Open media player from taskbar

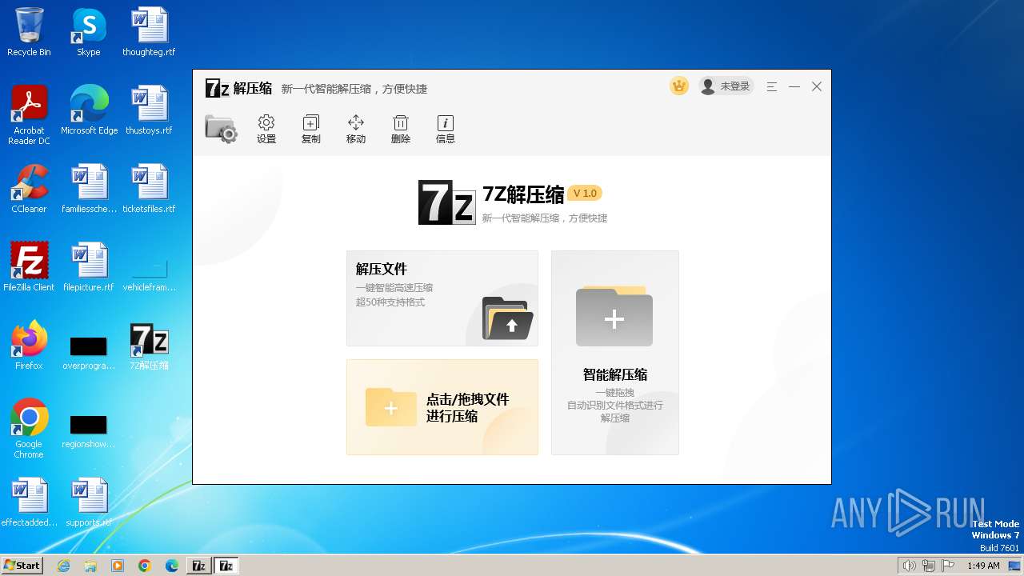click(x=118, y=566)
